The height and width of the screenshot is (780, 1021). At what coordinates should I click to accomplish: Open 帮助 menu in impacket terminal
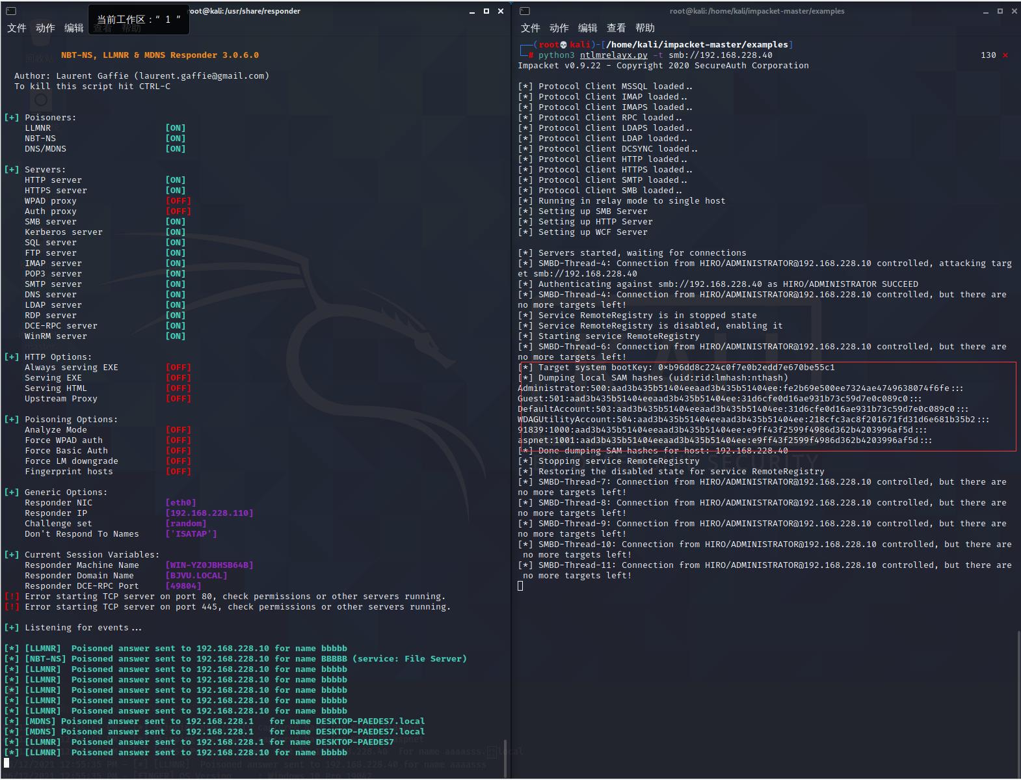(x=644, y=28)
